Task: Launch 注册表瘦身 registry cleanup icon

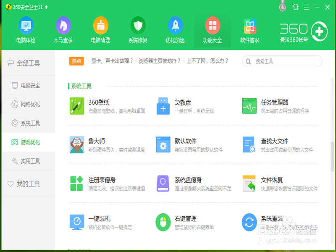Action: tap(76, 184)
